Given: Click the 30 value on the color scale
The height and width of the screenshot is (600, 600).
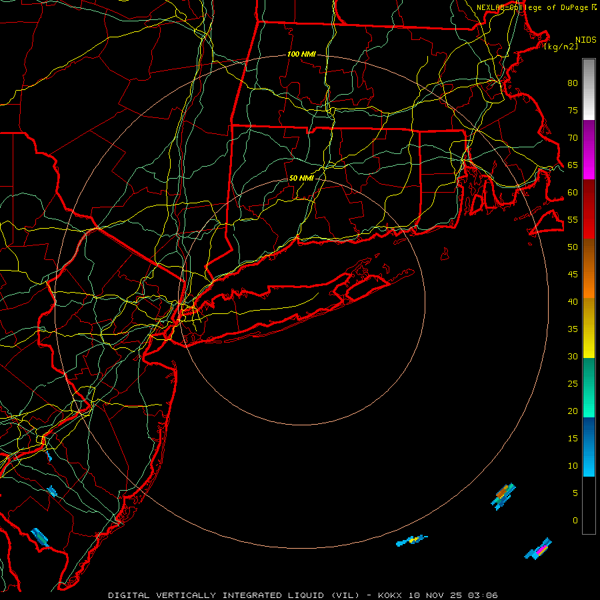Looking at the screenshot, I should coord(573,356).
